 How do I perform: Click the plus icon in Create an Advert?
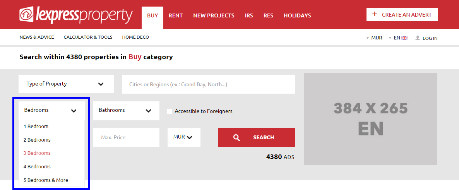pyautogui.click(x=374, y=14)
